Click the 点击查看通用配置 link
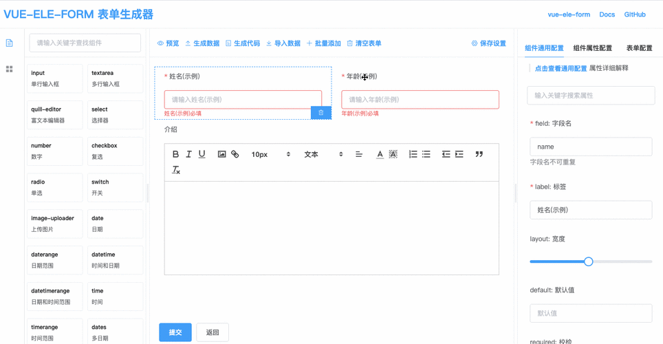663x344 pixels. coord(561,68)
